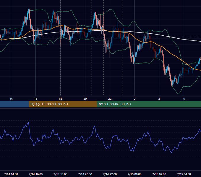201x177 pixels.
Task: Click the hour label 16 on the chart axis
Action: (x=36, y=99)
